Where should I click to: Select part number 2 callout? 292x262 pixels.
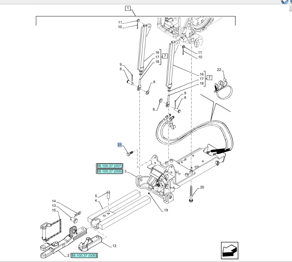pos(68,256)
